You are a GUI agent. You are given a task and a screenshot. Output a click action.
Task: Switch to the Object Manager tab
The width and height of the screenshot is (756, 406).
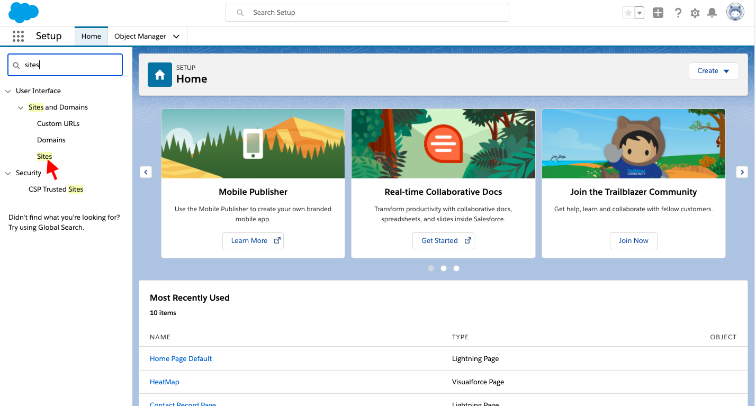(x=140, y=36)
